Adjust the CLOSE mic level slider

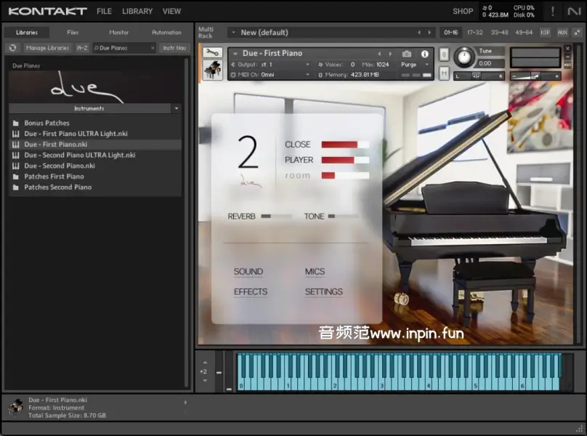tap(345, 145)
